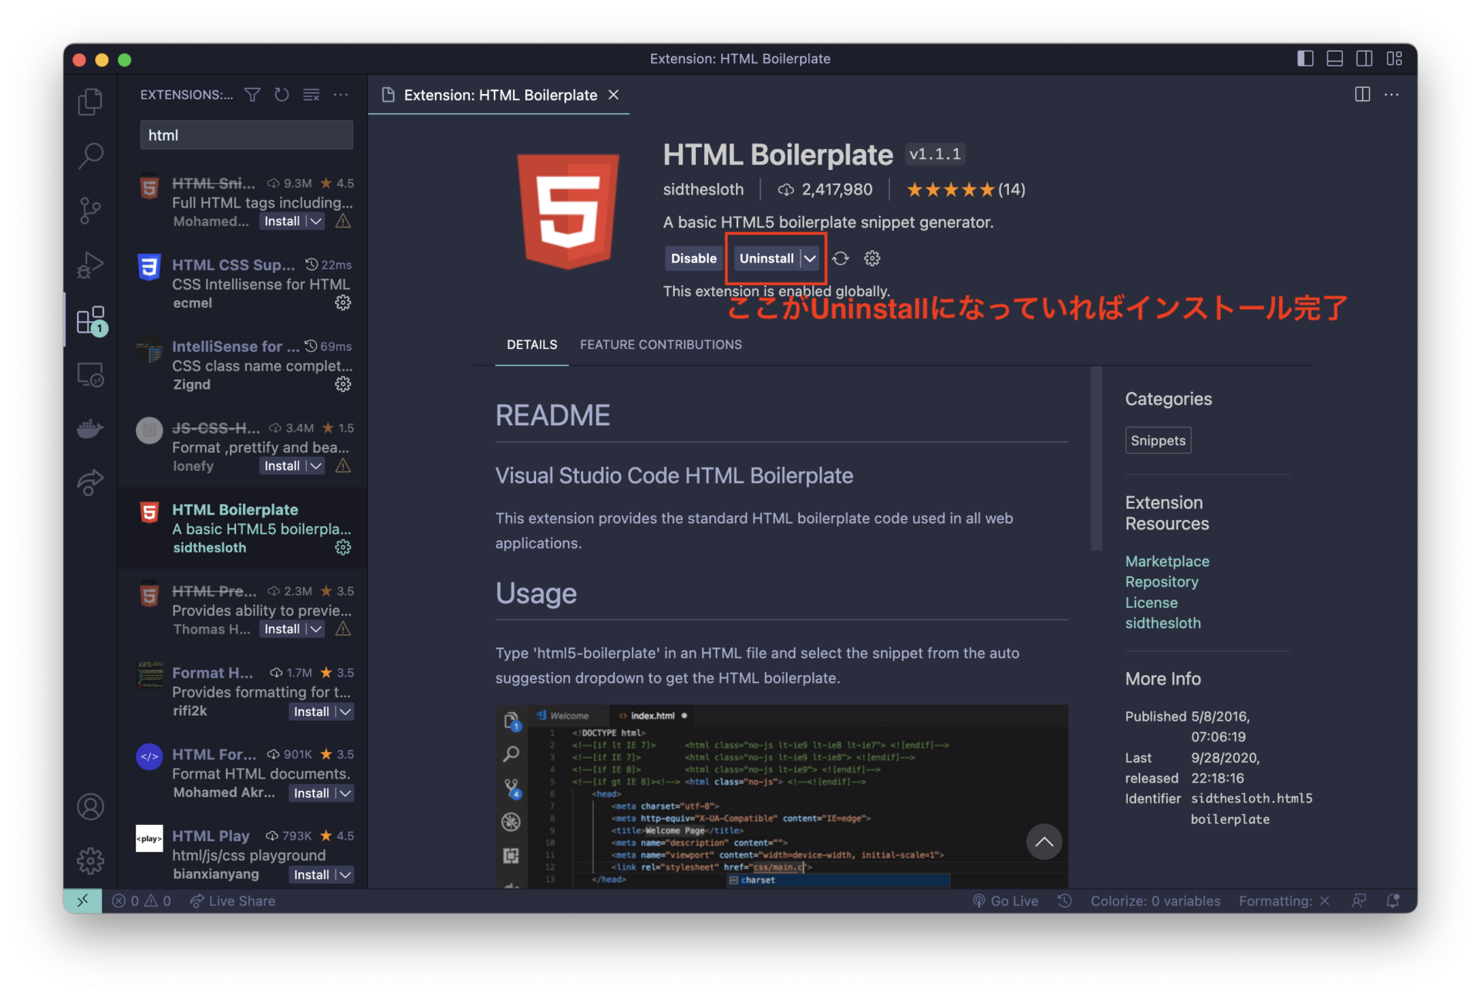Click the Snippets category tag
The height and width of the screenshot is (997, 1481).
(x=1158, y=441)
